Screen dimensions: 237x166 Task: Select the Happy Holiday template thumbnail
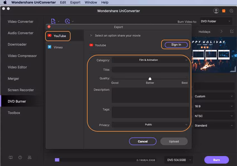pyautogui.click(x=214, y=55)
